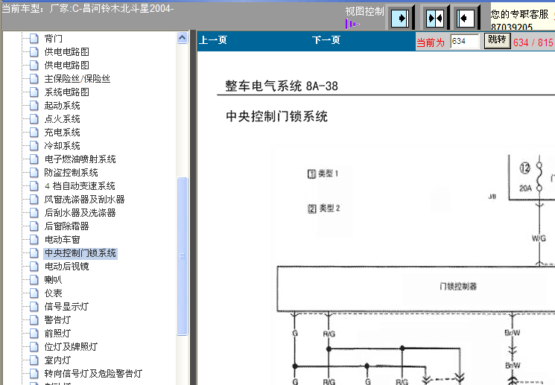555x385 pixels.
Task: Click document icon beside 仪表
Action: pos(34,293)
